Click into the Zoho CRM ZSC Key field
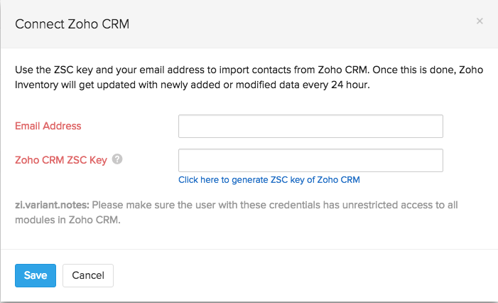The image size is (498, 303). click(x=310, y=160)
